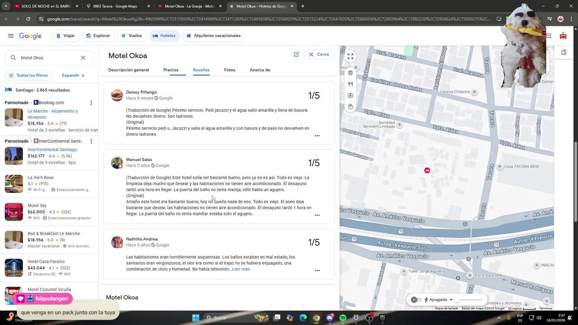The height and width of the screenshot is (325, 578).
Task: Open more options on Manuel Salas review
Action: [317, 215]
